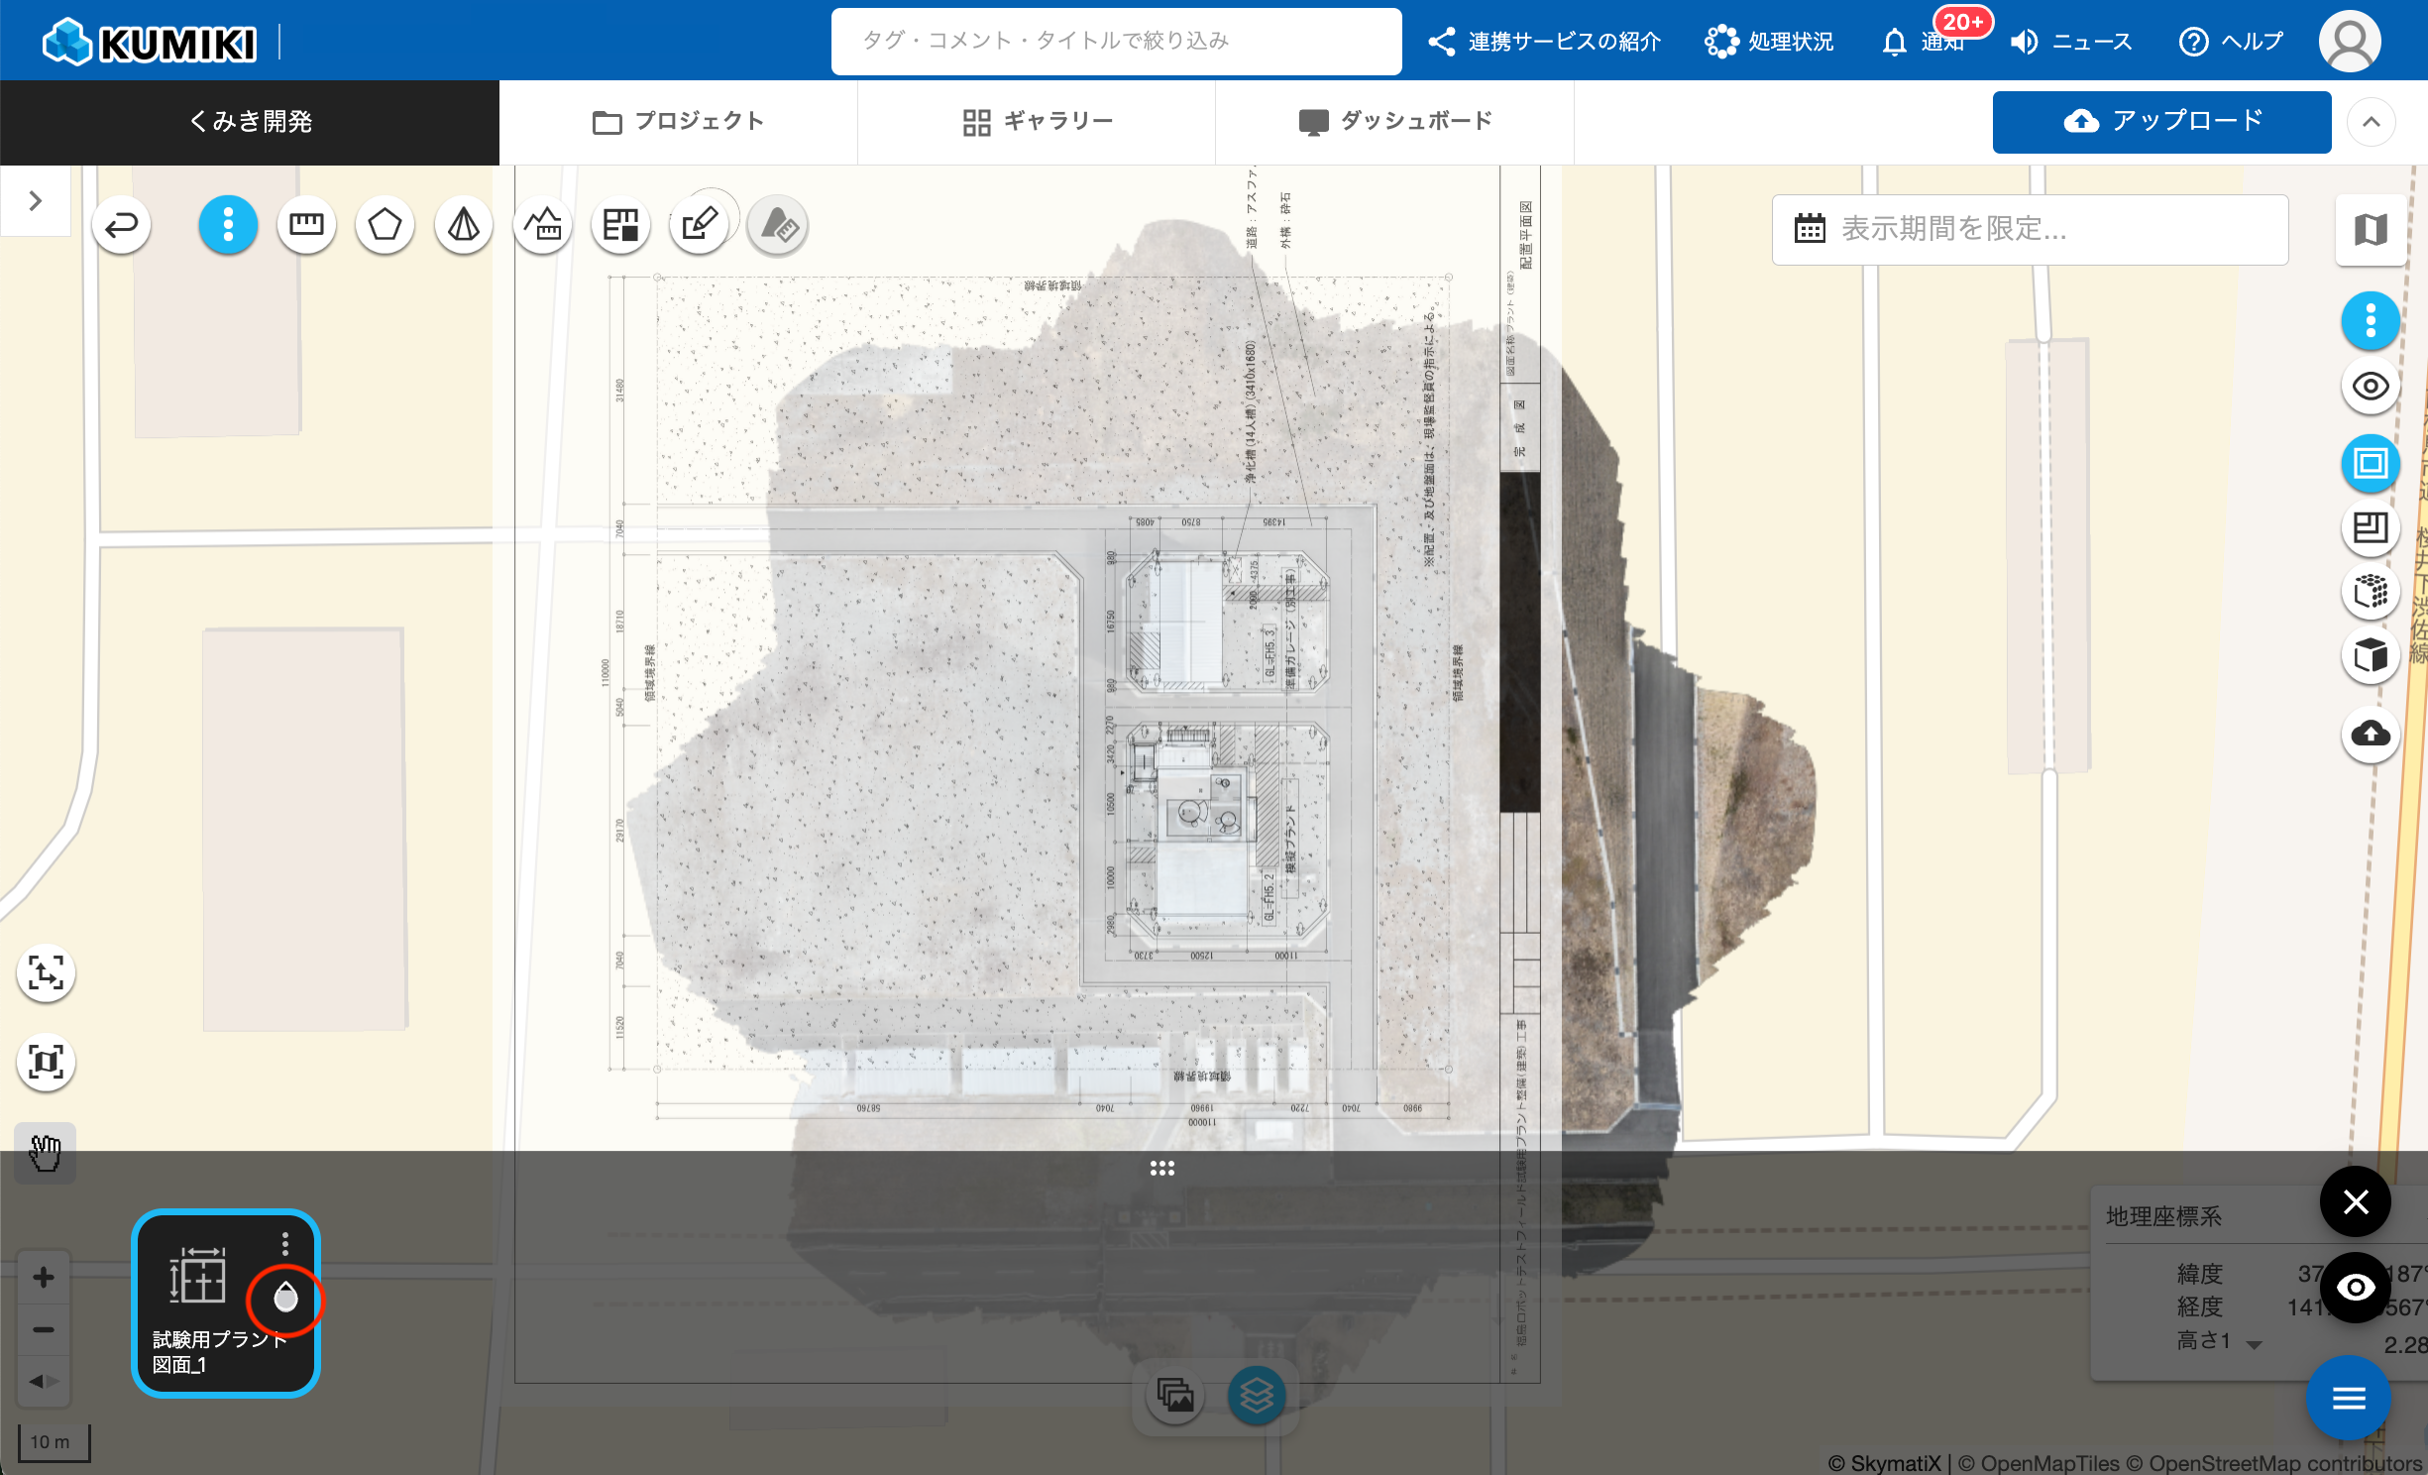This screenshot has height=1475, width=2428.
Task: Click the layers stack icon at bottom
Action: click(x=1257, y=1396)
